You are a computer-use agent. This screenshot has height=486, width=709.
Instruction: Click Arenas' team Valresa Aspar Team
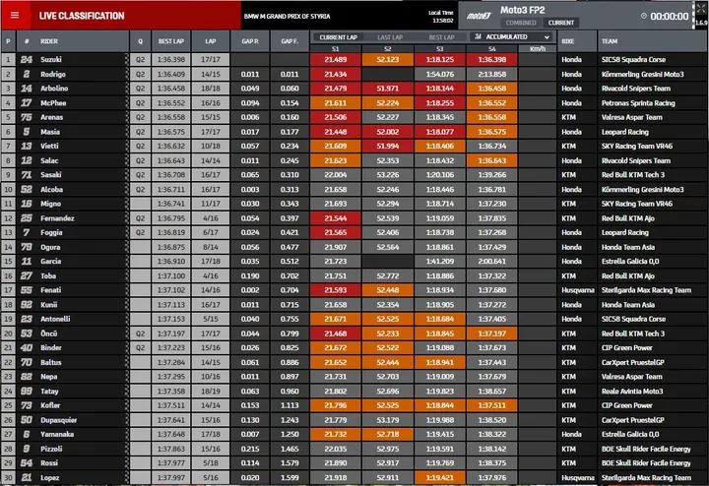(x=631, y=117)
